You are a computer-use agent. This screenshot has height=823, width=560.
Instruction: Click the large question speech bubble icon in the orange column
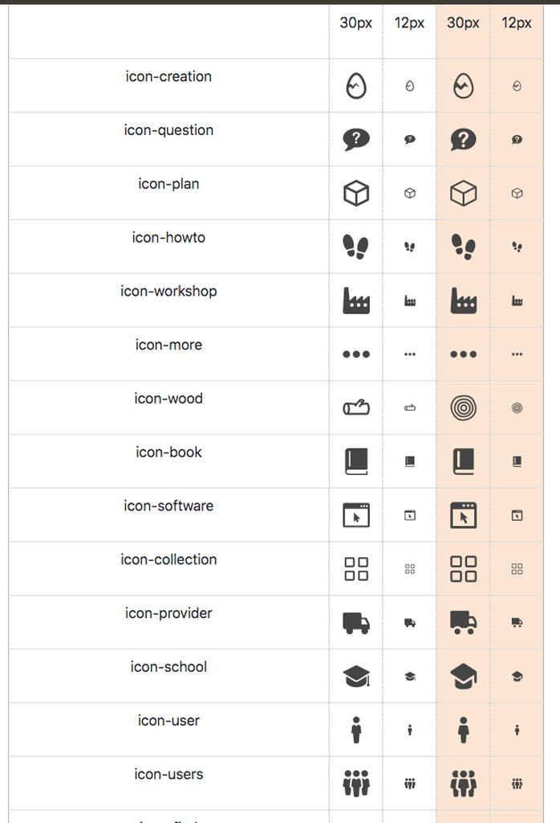click(x=463, y=140)
